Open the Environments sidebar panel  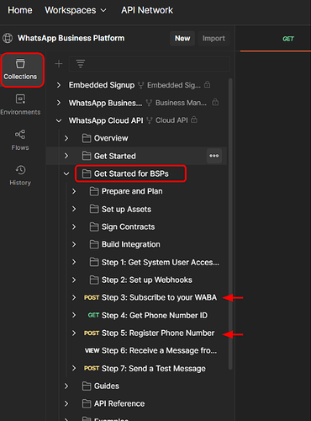tap(20, 104)
